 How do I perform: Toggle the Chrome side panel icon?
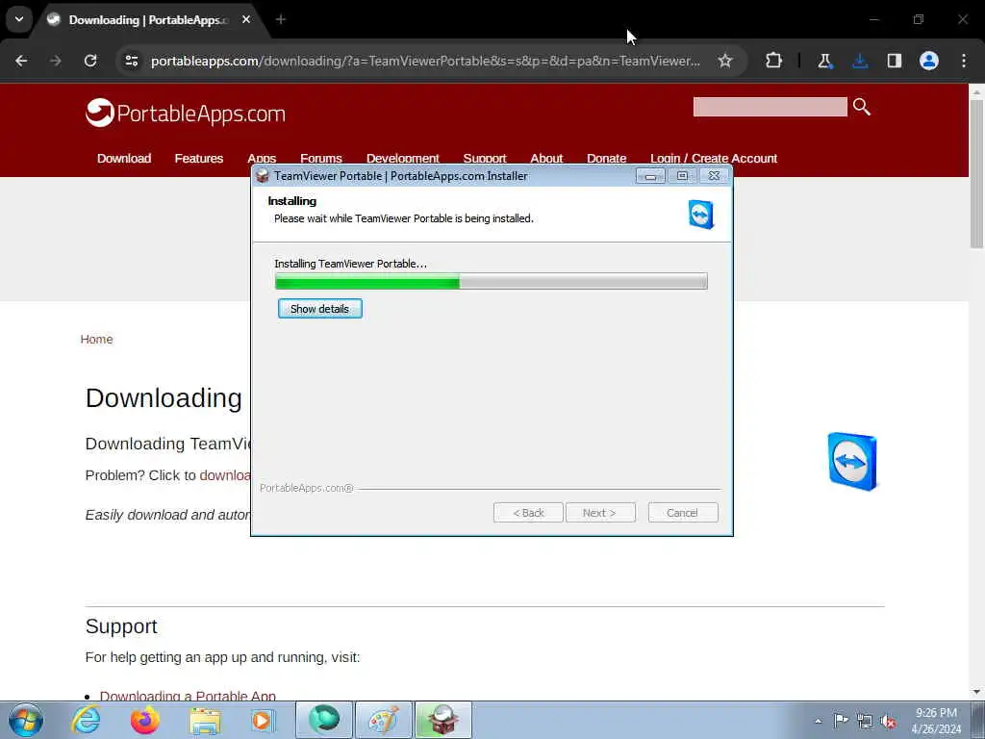click(895, 61)
